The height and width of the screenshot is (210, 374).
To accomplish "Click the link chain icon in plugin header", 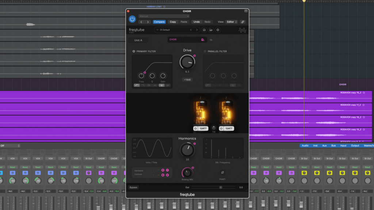I will point(243,22).
